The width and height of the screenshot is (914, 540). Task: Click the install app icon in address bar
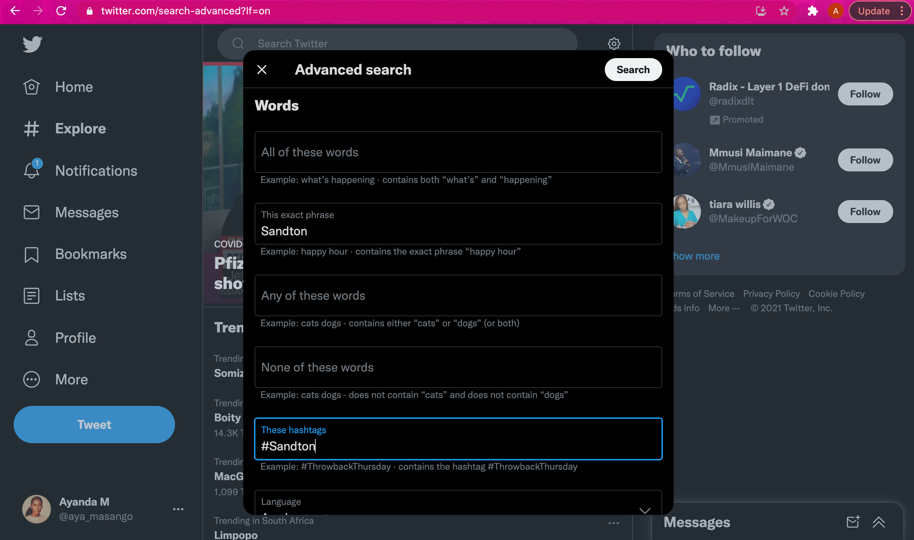click(x=761, y=11)
